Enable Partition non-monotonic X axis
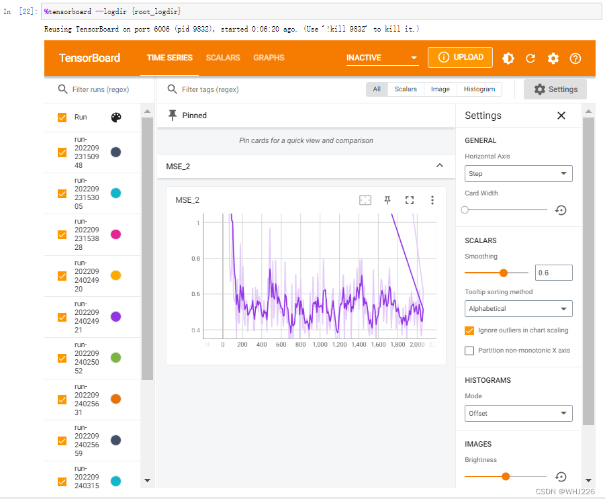Screen dimensions: 605x501 coord(469,351)
